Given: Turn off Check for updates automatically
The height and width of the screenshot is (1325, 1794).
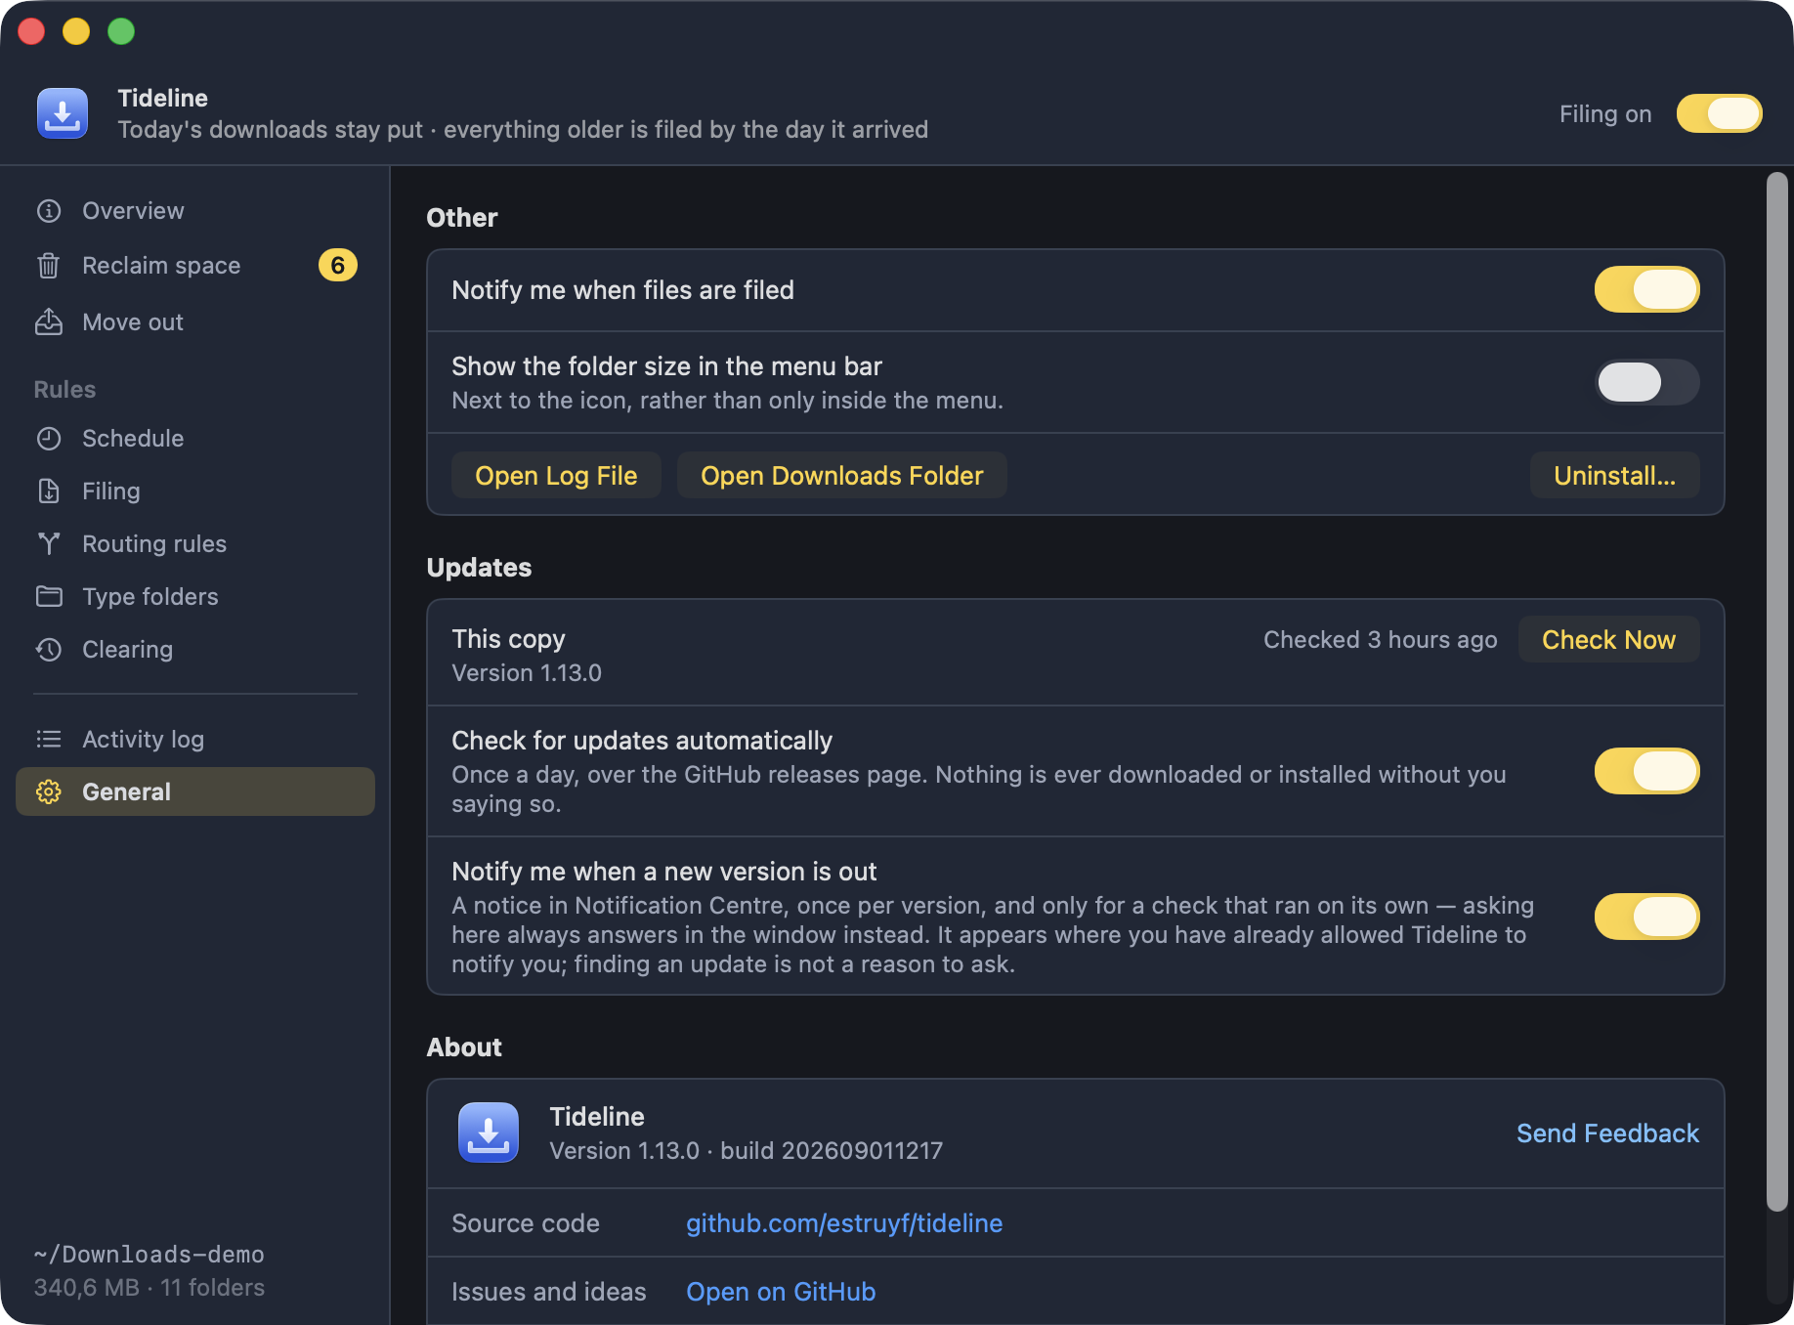Looking at the screenshot, I should click(1647, 771).
